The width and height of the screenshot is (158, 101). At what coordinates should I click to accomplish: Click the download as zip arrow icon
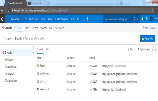pos(152,49)
